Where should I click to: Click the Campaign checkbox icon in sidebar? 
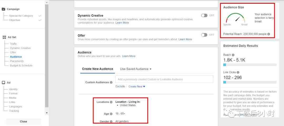pyautogui.click(x=3, y=9)
